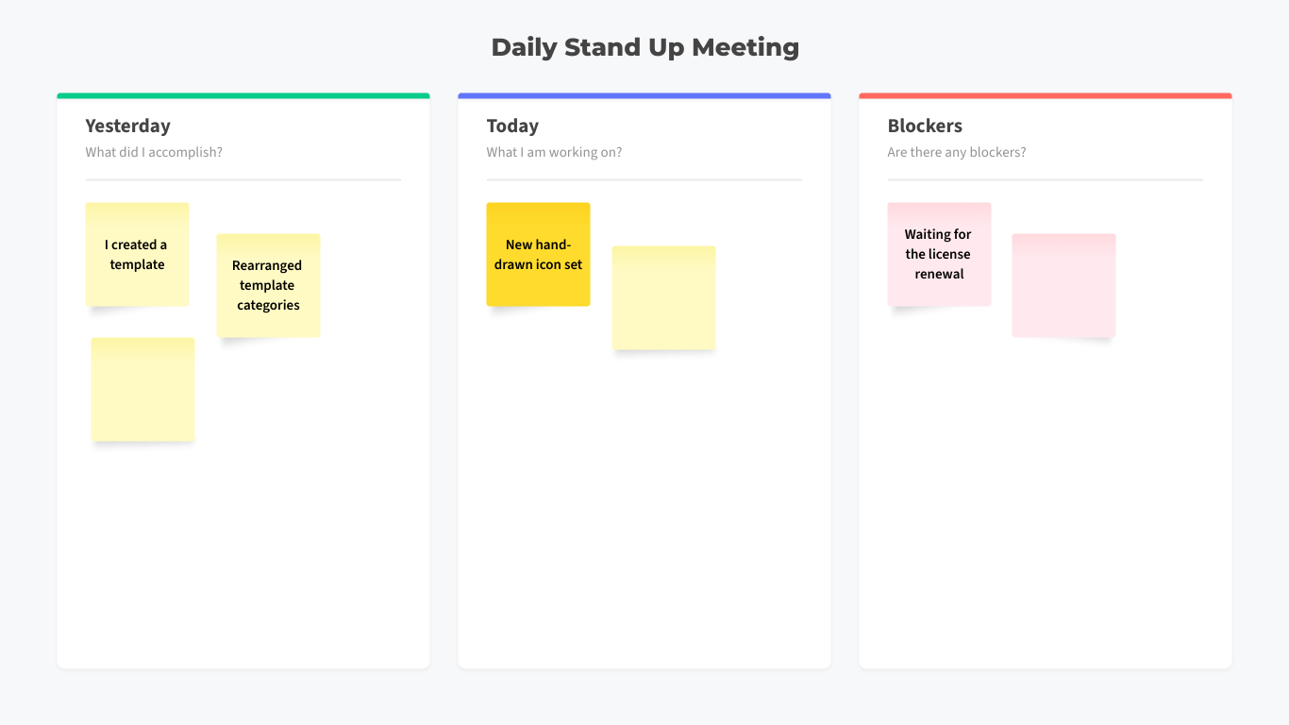This screenshot has width=1289, height=725.
Task: Select the 'New hand-drawn icon set' note
Action: [538, 254]
